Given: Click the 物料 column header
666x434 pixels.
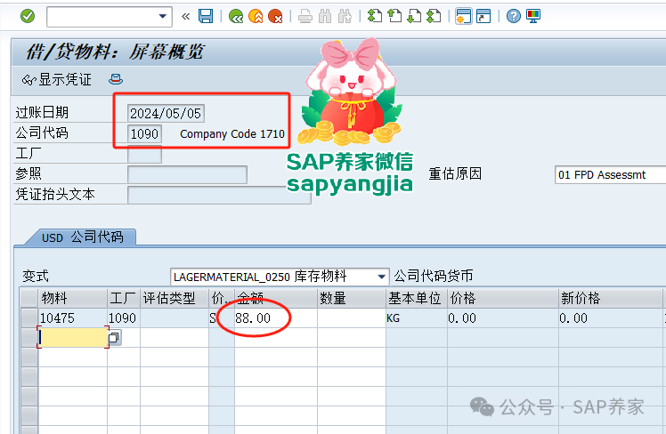Looking at the screenshot, I should (73, 298).
